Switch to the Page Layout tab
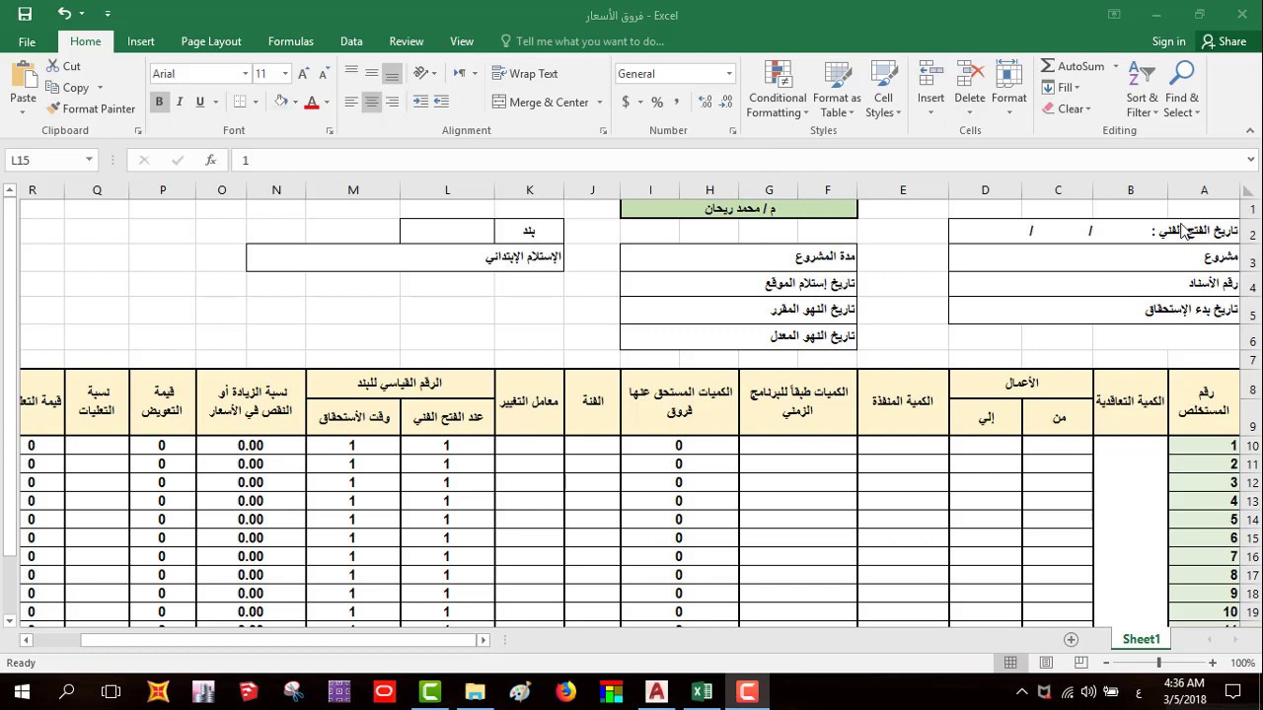 211,41
